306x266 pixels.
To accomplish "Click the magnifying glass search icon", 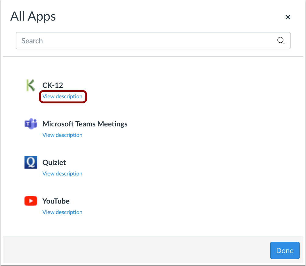I will [281, 41].
